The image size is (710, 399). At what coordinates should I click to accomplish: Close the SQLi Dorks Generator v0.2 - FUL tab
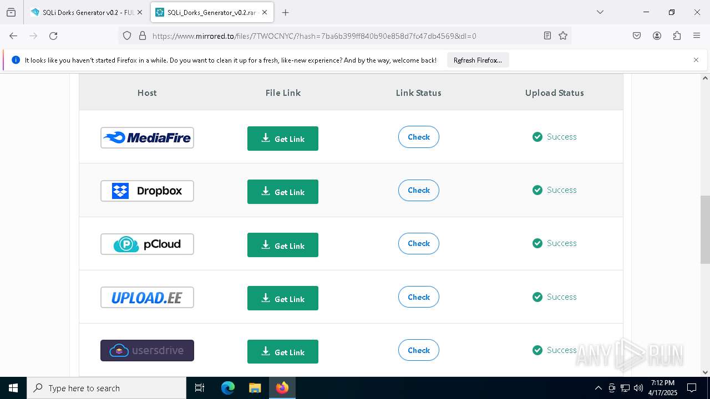point(140,12)
